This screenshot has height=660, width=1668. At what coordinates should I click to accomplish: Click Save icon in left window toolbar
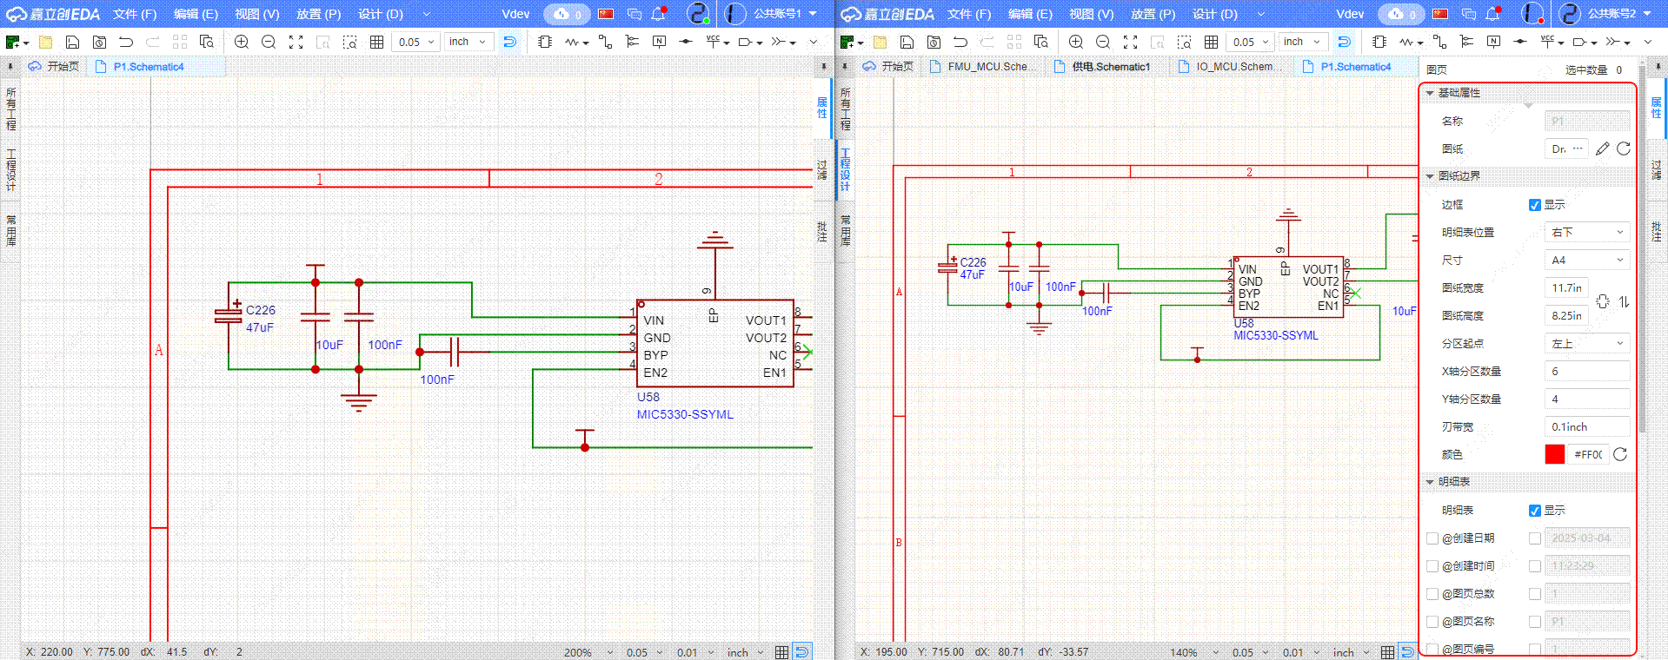tap(72, 42)
